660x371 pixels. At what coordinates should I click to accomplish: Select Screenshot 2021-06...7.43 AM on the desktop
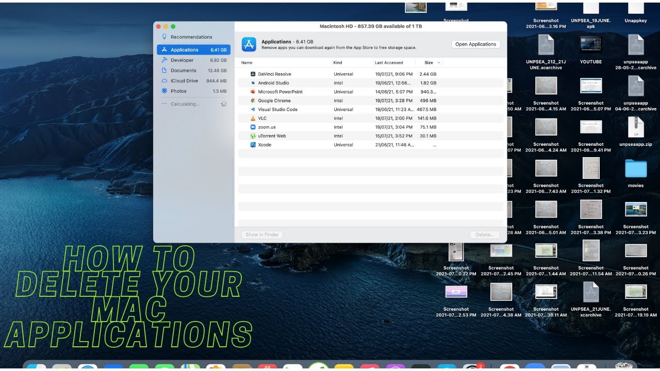tap(546, 176)
